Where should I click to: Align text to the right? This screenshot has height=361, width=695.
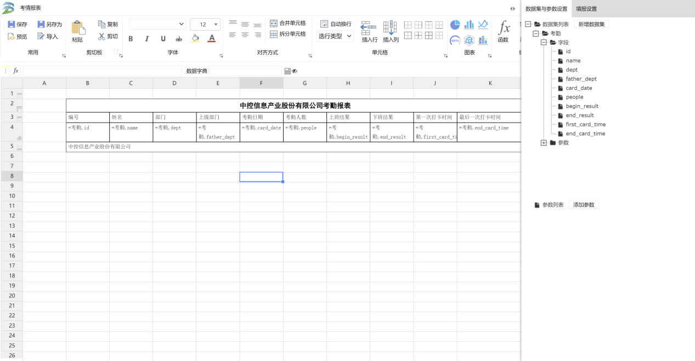tap(257, 35)
